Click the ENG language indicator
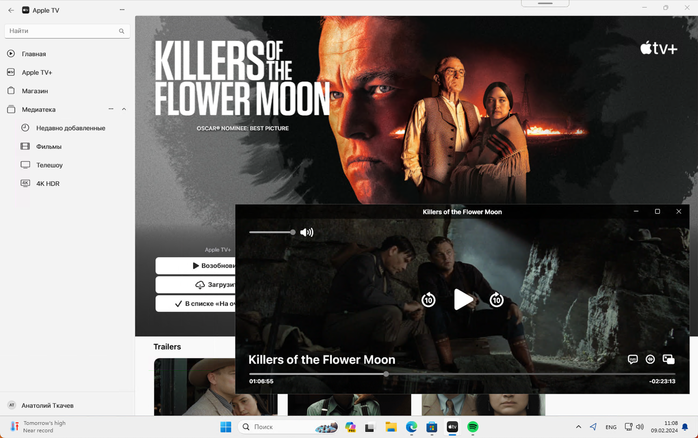Image resolution: width=698 pixels, height=438 pixels. [611, 427]
